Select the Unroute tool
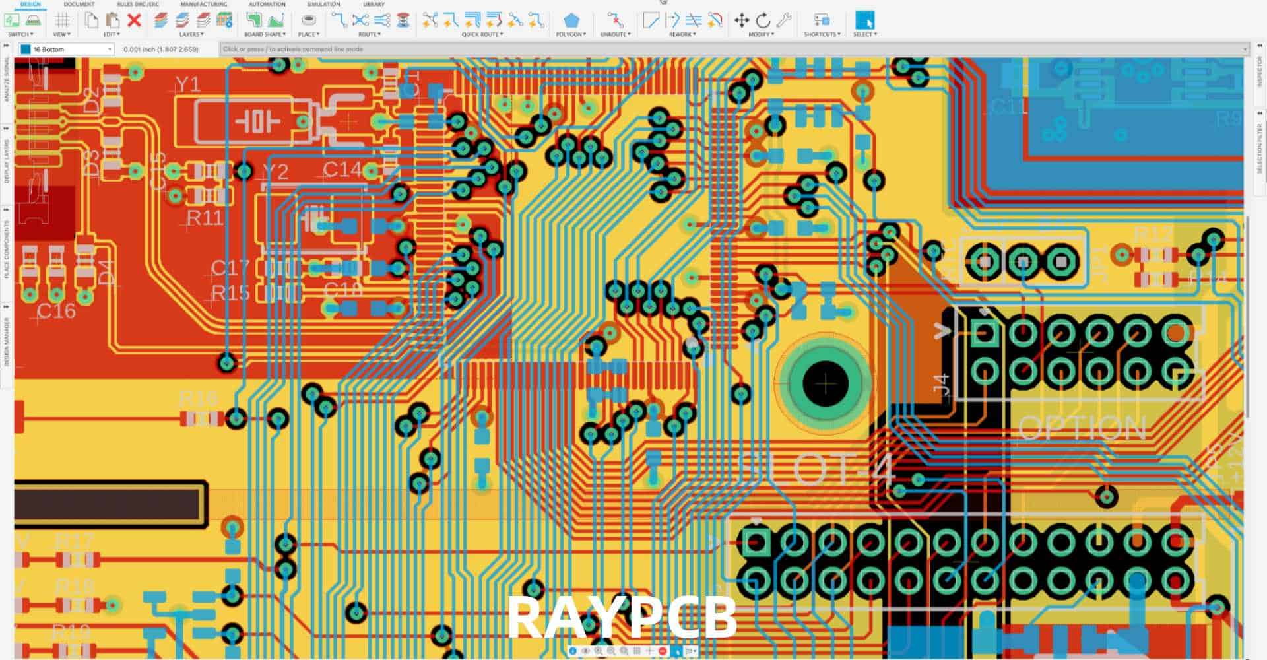The image size is (1267, 660). [615, 19]
